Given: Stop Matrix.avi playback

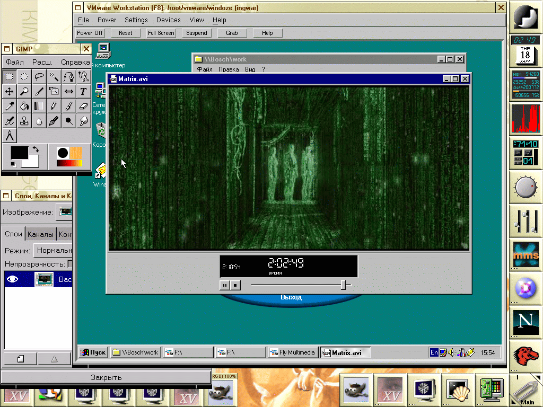Looking at the screenshot, I should coord(235,285).
